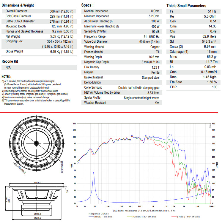Image resolution: width=222 pixels, height=224 pixels.
Task: Click Xmax (3) value 6.97 mm
Action: [x=210, y=47]
